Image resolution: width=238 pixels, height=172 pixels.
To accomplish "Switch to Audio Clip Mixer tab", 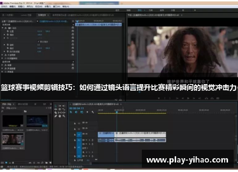I will tap(83, 15).
